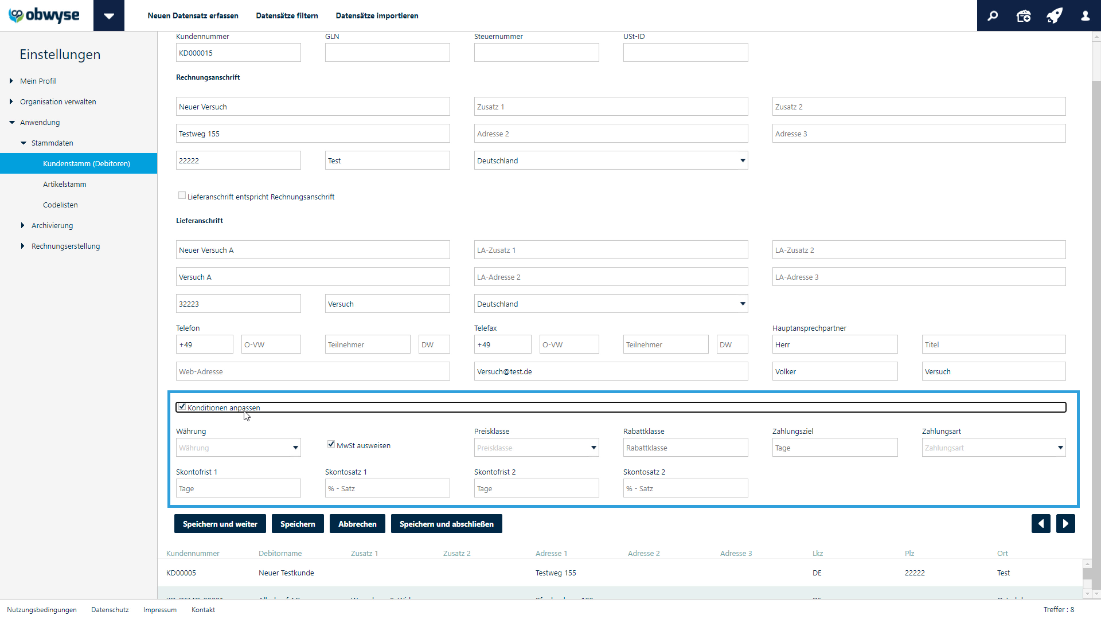The height and width of the screenshot is (619, 1101).
Task: Click the email field Versuch@test.de
Action: (611, 371)
